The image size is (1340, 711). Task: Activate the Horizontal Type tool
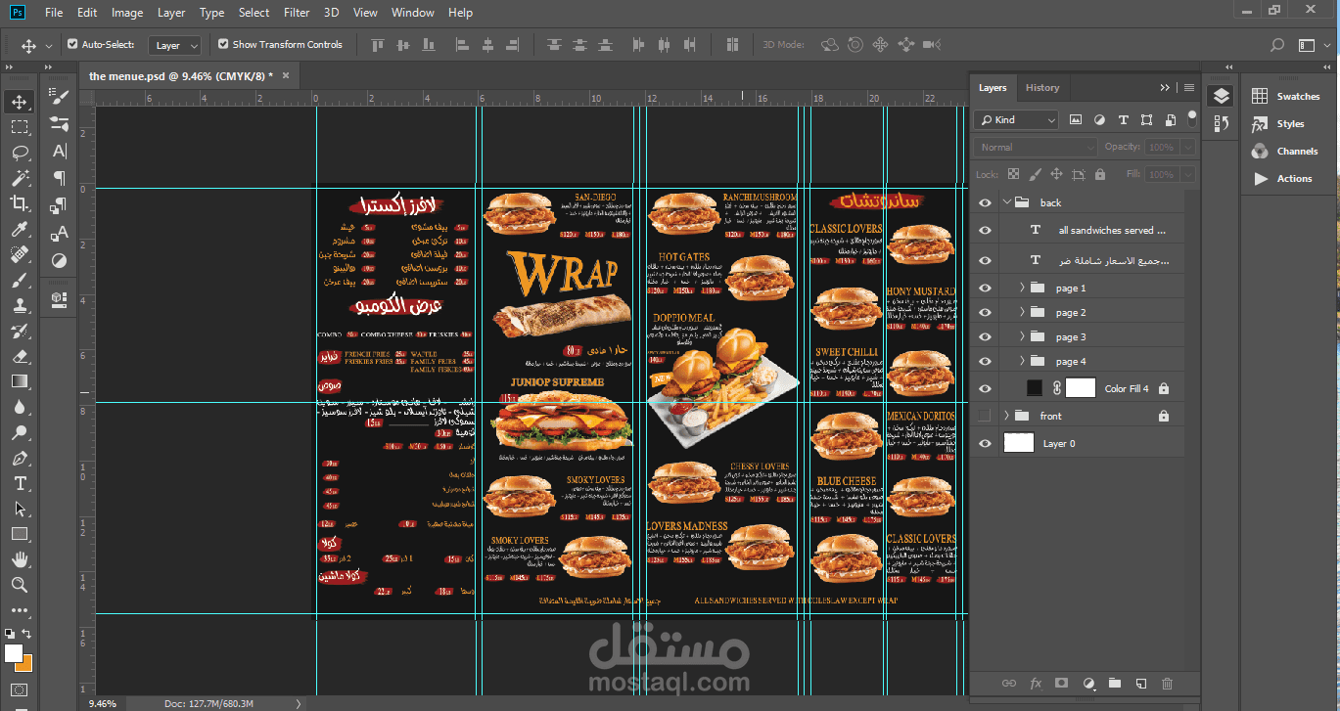pyautogui.click(x=19, y=483)
